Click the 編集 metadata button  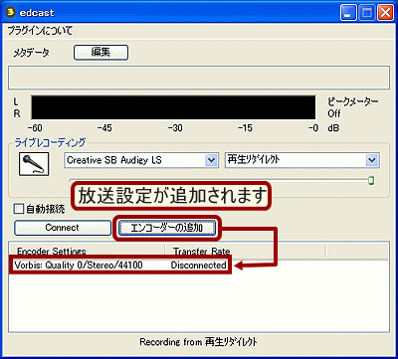[x=100, y=53]
